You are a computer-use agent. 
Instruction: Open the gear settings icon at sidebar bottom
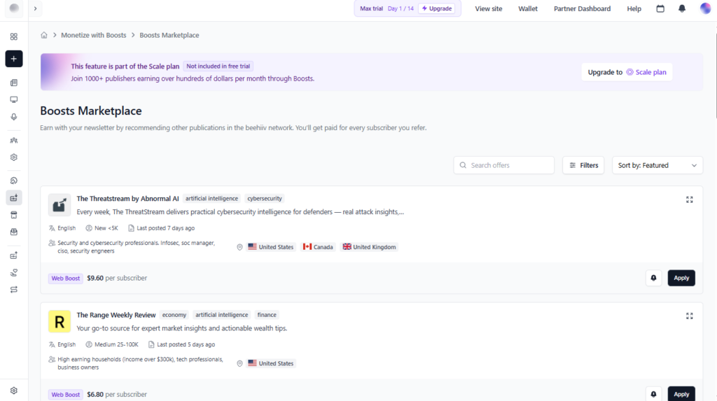(x=14, y=391)
